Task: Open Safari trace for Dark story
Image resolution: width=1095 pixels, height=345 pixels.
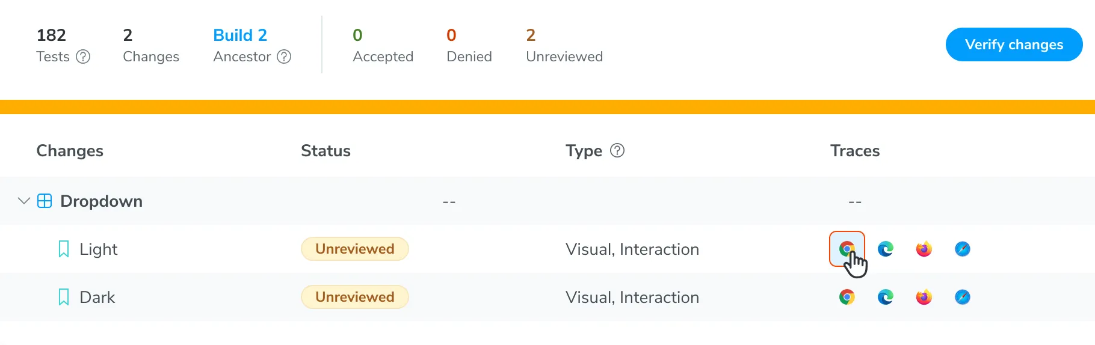Action: tap(962, 297)
